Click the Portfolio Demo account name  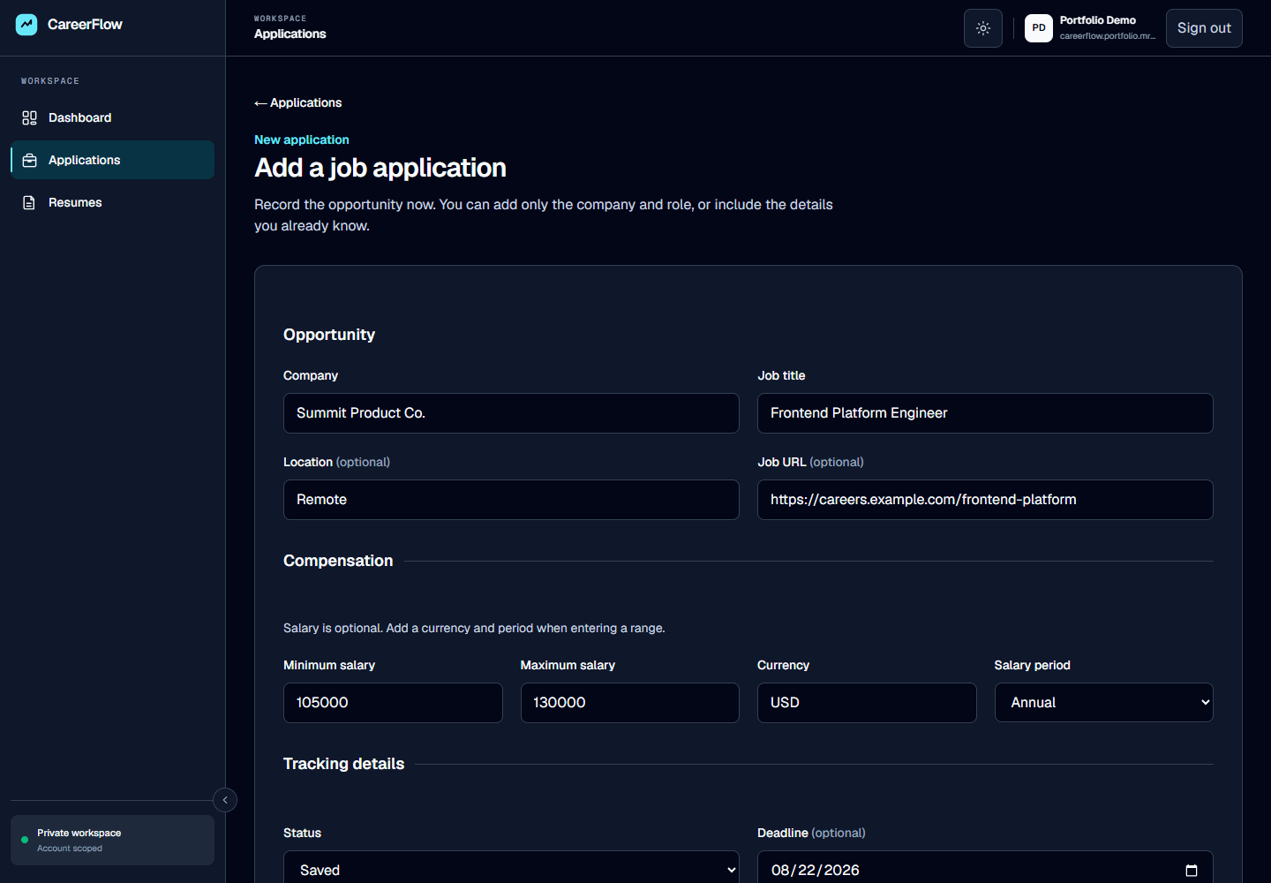pos(1097,20)
